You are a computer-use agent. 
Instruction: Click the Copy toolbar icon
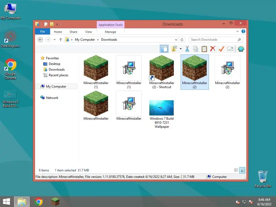(196, 49)
